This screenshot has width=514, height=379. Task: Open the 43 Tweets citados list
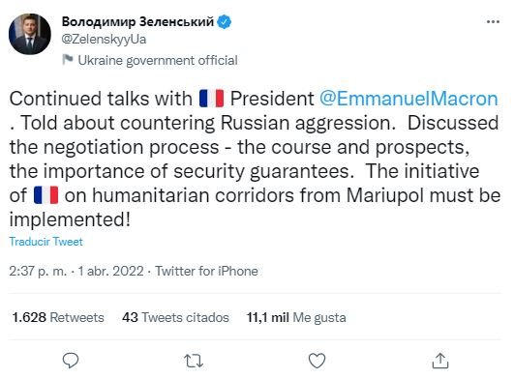point(175,317)
